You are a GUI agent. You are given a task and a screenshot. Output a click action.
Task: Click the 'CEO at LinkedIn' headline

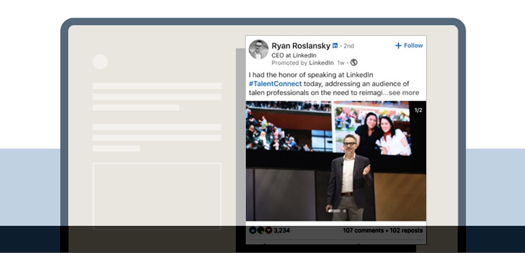pos(293,55)
